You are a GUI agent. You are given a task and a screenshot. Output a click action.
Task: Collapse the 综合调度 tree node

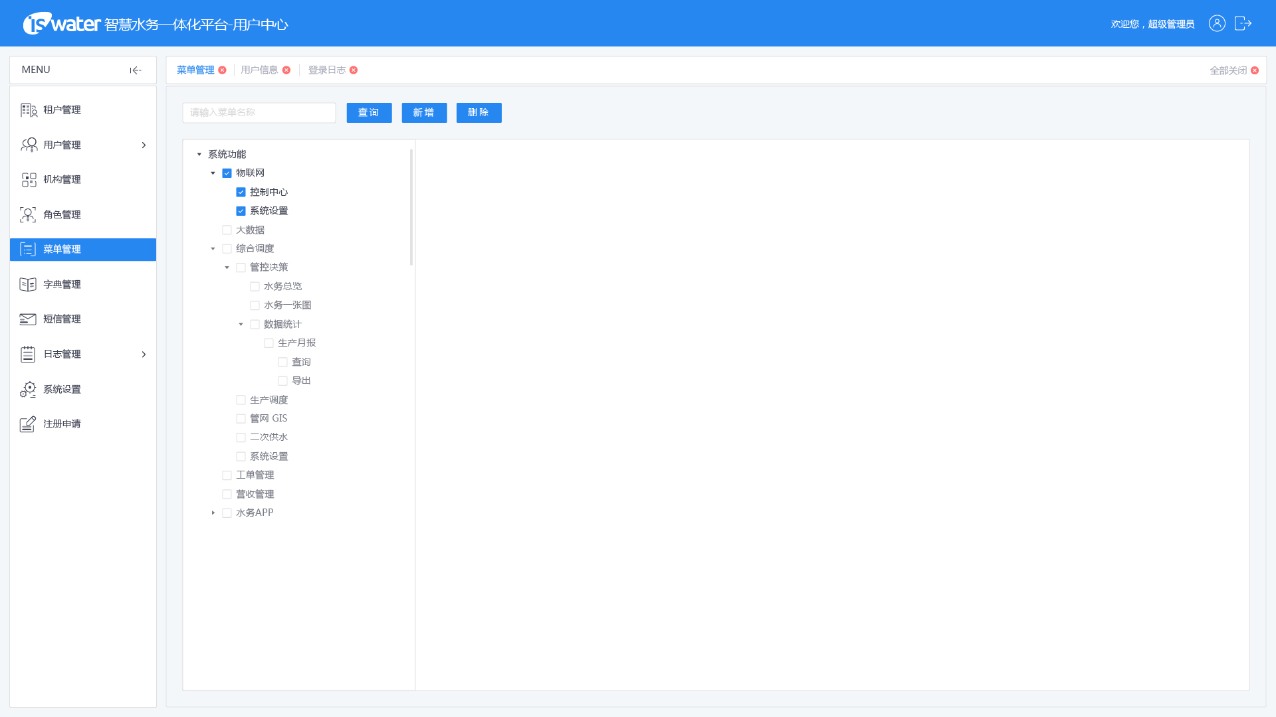(213, 249)
